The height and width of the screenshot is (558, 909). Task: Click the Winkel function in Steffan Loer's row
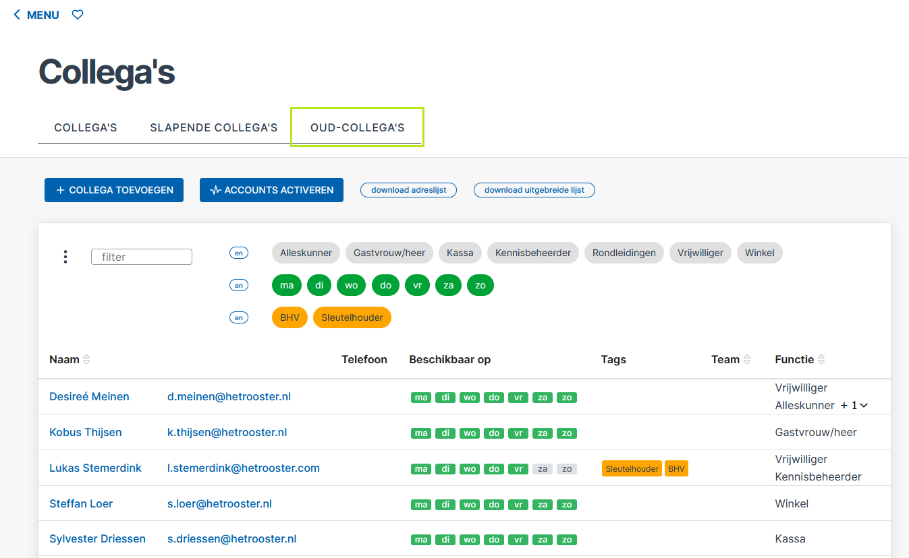792,503
